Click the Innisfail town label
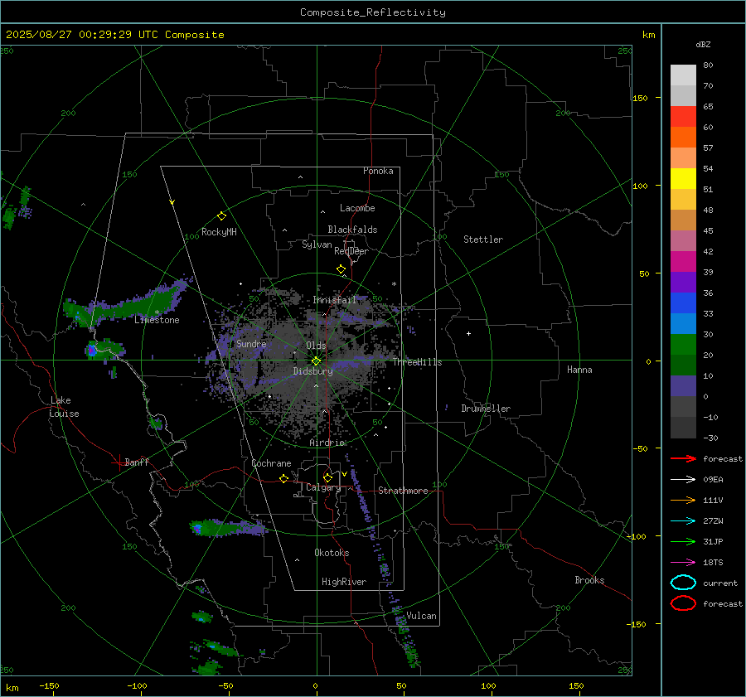The width and height of the screenshot is (746, 697). (335, 300)
